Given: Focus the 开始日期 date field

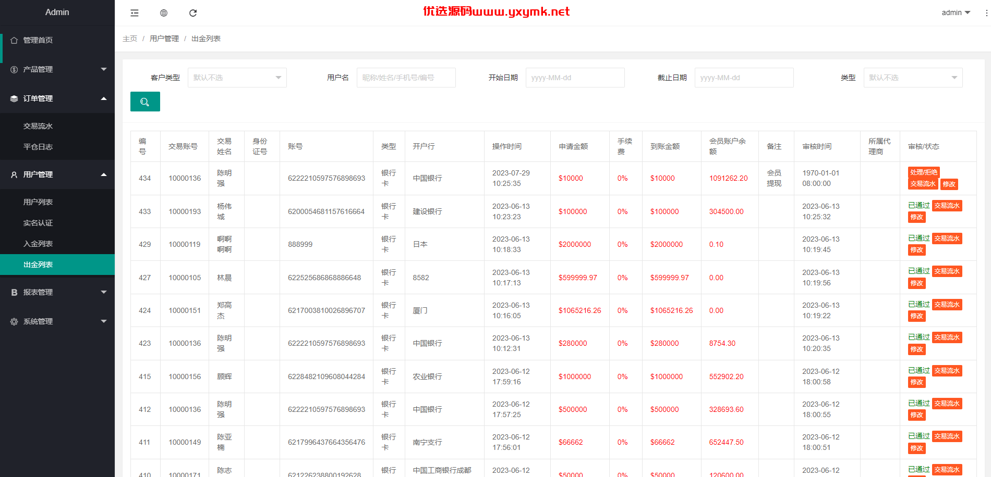Looking at the screenshot, I should (x=575, y=78).
